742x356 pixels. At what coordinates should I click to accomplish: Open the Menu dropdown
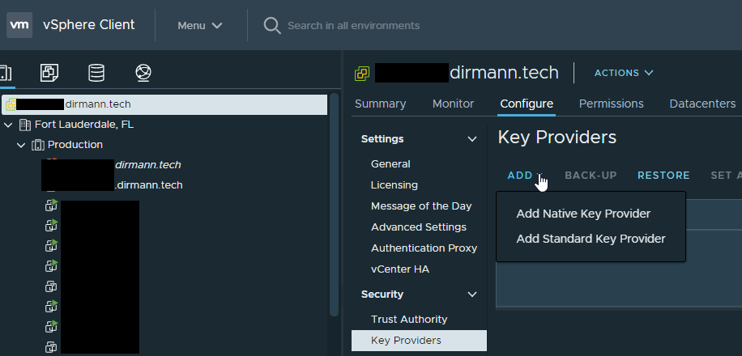[x=200, y=26]
